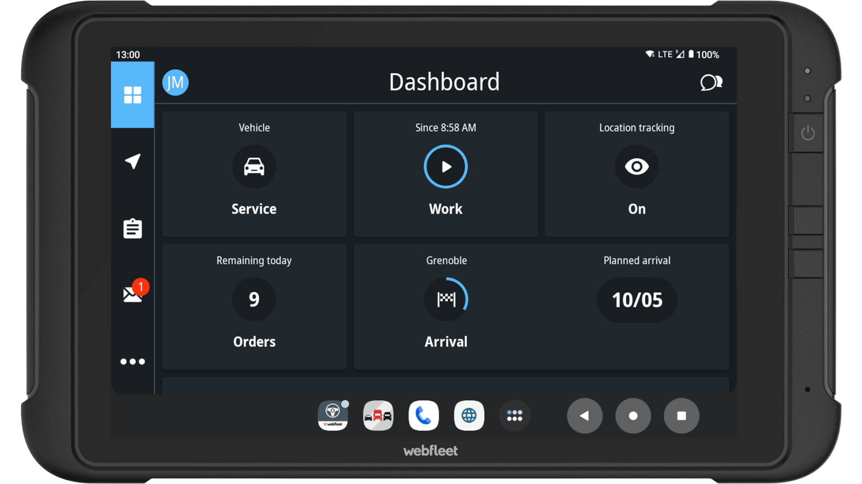
Task: Toggle Location tracking eye icon
Action: click(637, 167)
